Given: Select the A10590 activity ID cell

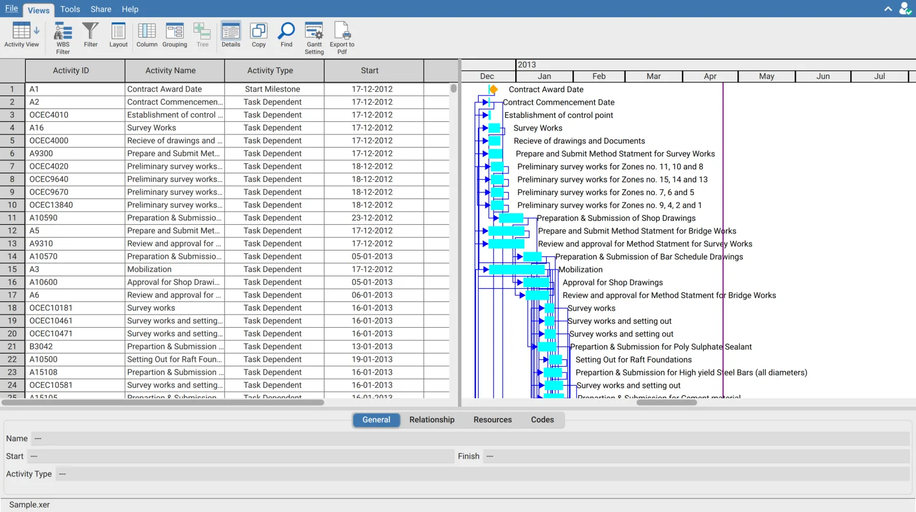Looking at the screenshot, I should pyautogui.click(x=75, y=218).
